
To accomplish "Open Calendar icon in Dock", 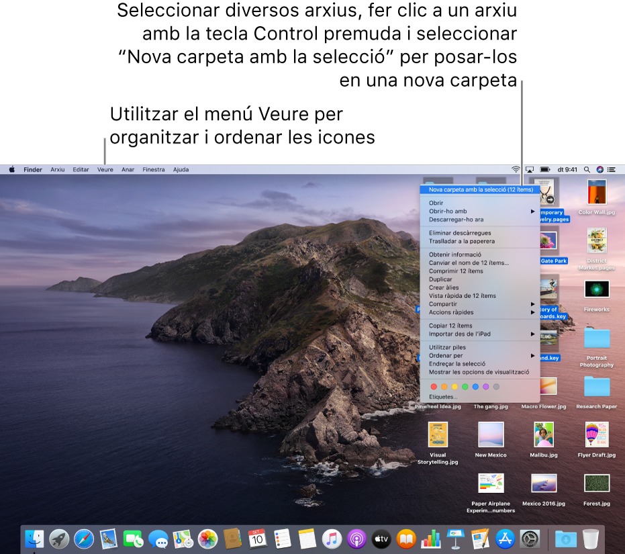I will click(257, 539).
